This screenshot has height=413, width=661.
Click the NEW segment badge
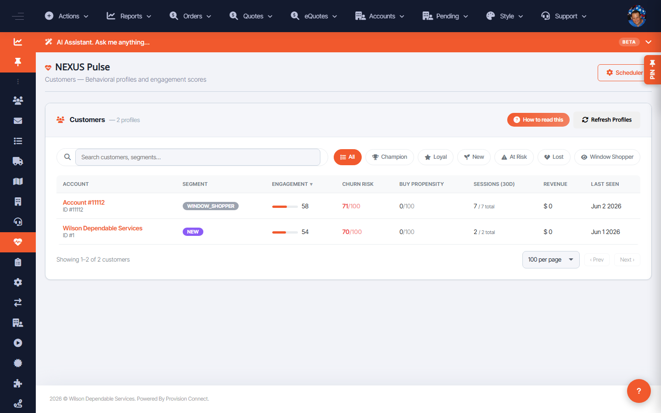193,232
